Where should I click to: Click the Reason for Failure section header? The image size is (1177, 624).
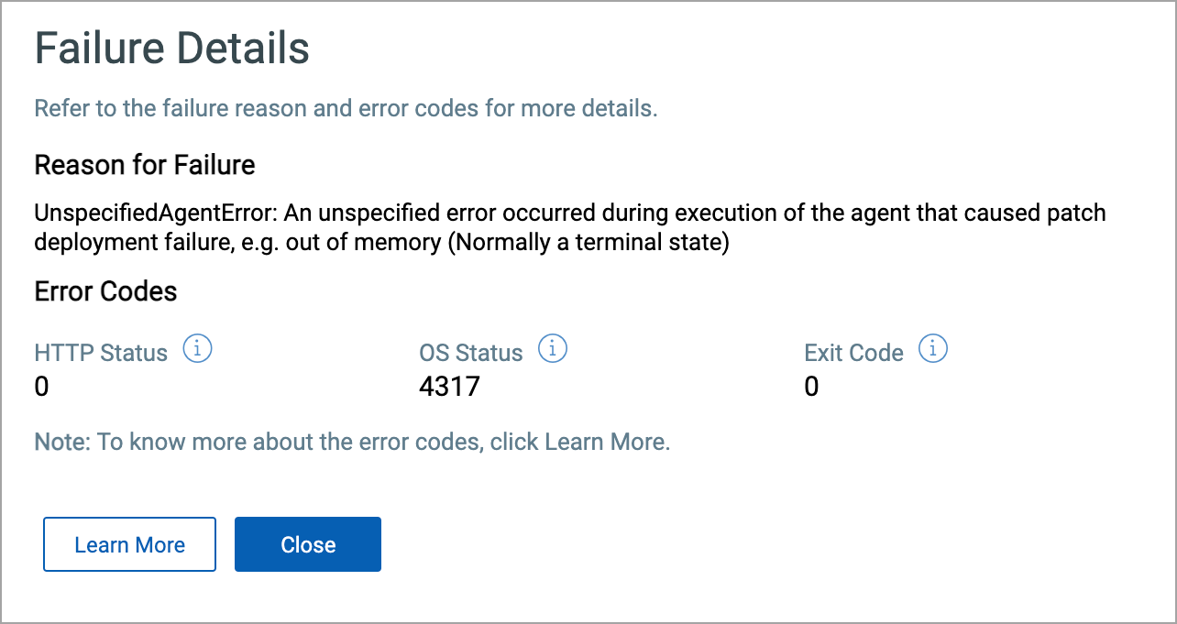pyautogui.click(x=144, y=165)
